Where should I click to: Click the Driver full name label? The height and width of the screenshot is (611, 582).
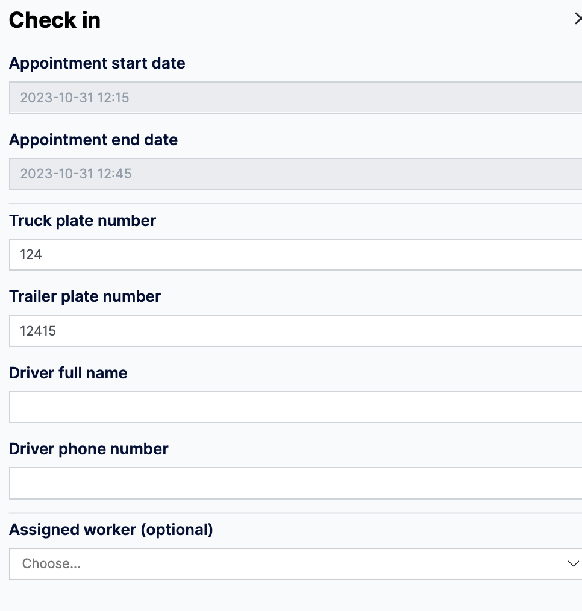(x=68, y=373)
